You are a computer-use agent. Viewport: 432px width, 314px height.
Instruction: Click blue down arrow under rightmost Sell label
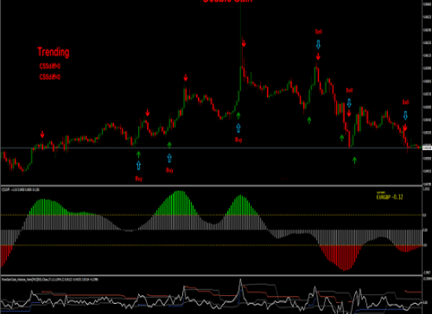tap(405, 115)
